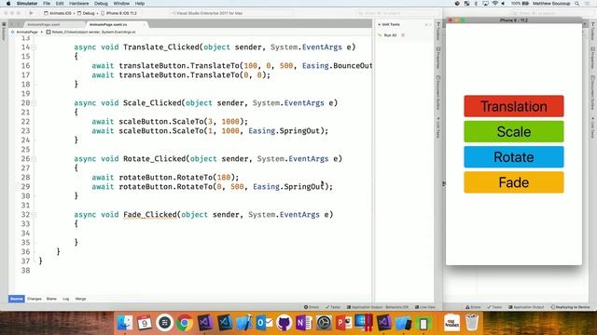Screen dimensions: 597x335
Task: Select the Changes view tab at bottom
Action: pos(35,299)
